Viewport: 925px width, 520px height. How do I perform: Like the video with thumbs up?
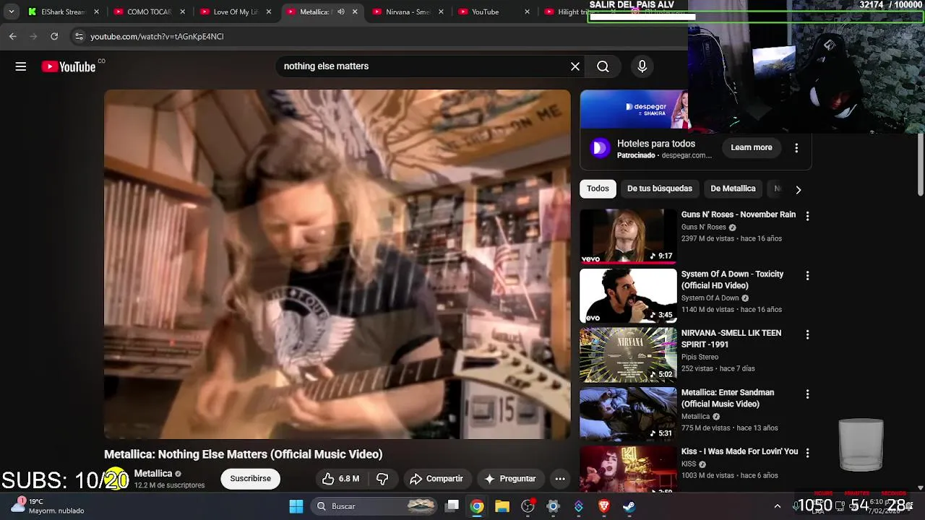pyautogui.click(x=341, y=479)
